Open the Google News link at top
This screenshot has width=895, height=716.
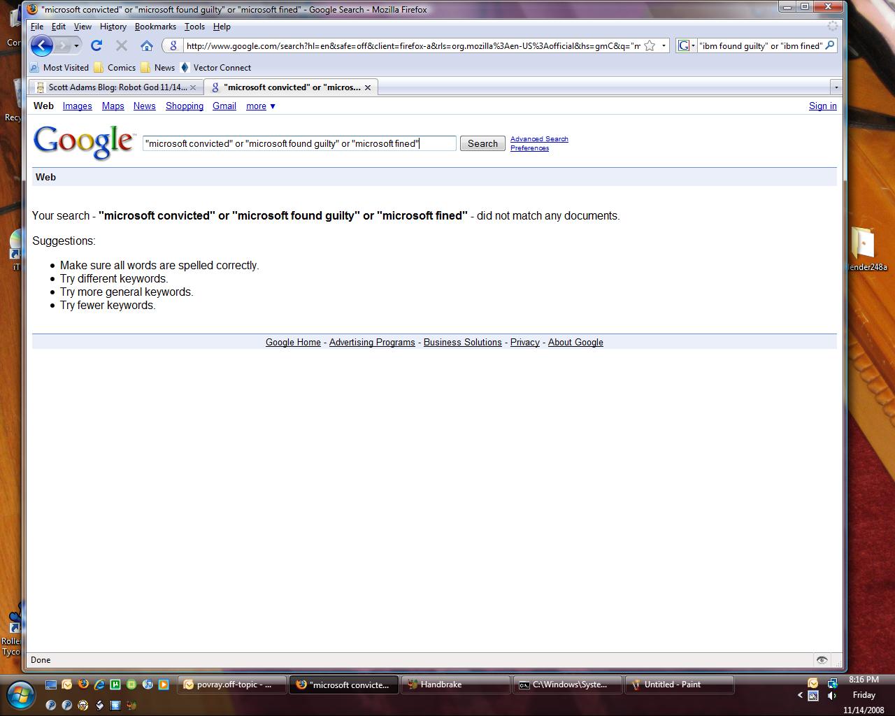point(144,106)
